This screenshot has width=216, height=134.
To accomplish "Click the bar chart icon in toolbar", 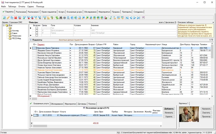I will (106, 18).
